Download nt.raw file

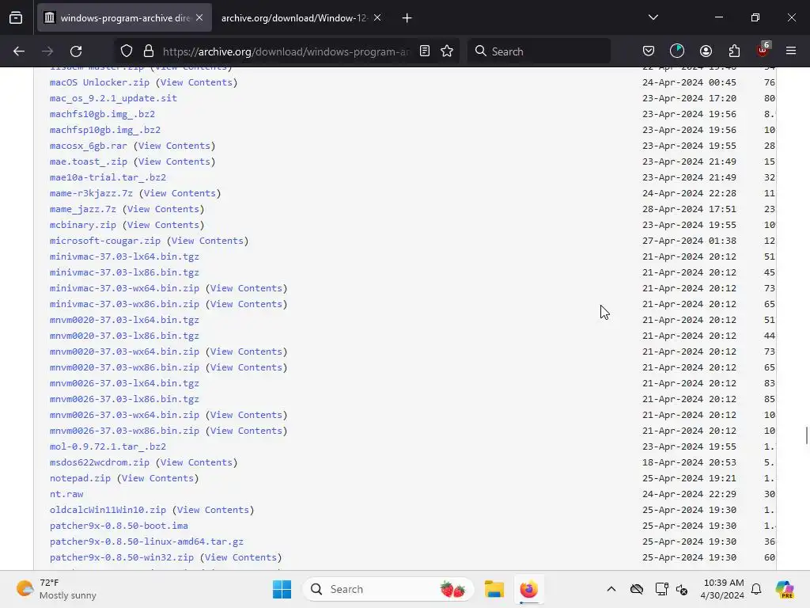click(x=66, y=494)
